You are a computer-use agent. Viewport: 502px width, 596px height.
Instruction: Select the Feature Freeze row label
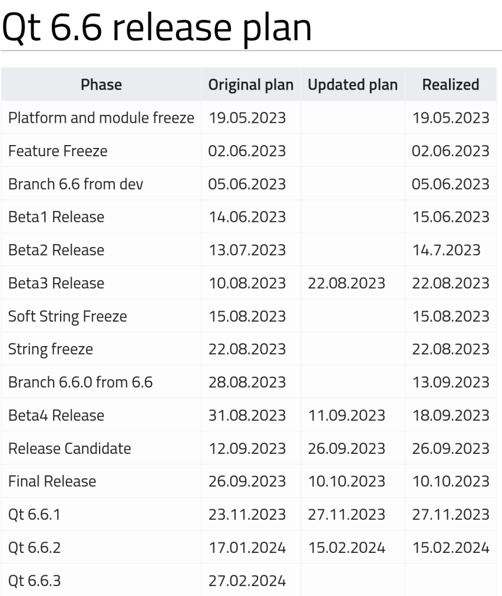[x=58, y=151]
